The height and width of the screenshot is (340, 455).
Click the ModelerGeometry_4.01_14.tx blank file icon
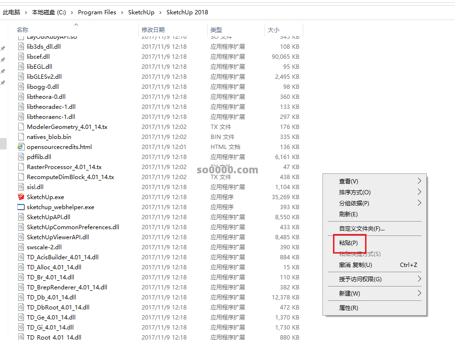coord(21,127)
